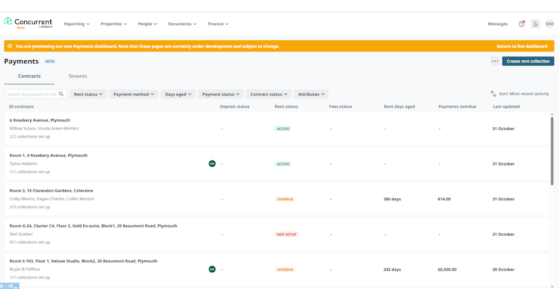Switch to the Tenants tab

click(x=78, y=76)
